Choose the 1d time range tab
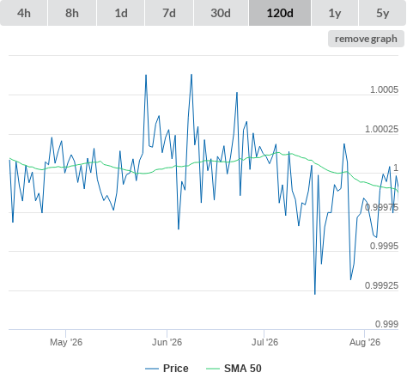The width and height of the screenshot is (407, 391). click(x=121, y=13)
